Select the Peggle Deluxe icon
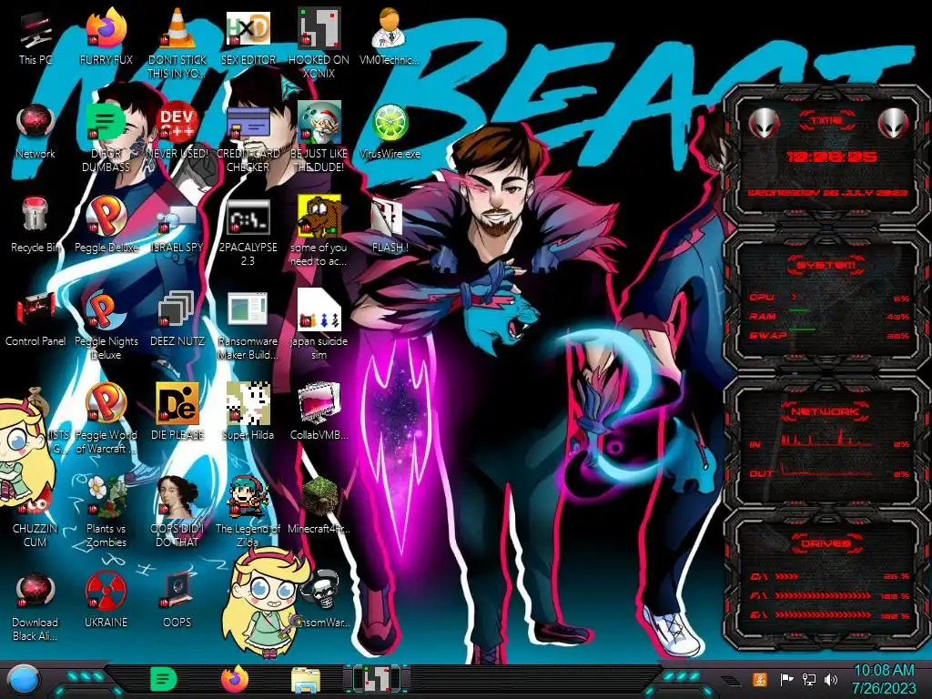This screenshot has width=932, height=699. coord(106,226)
